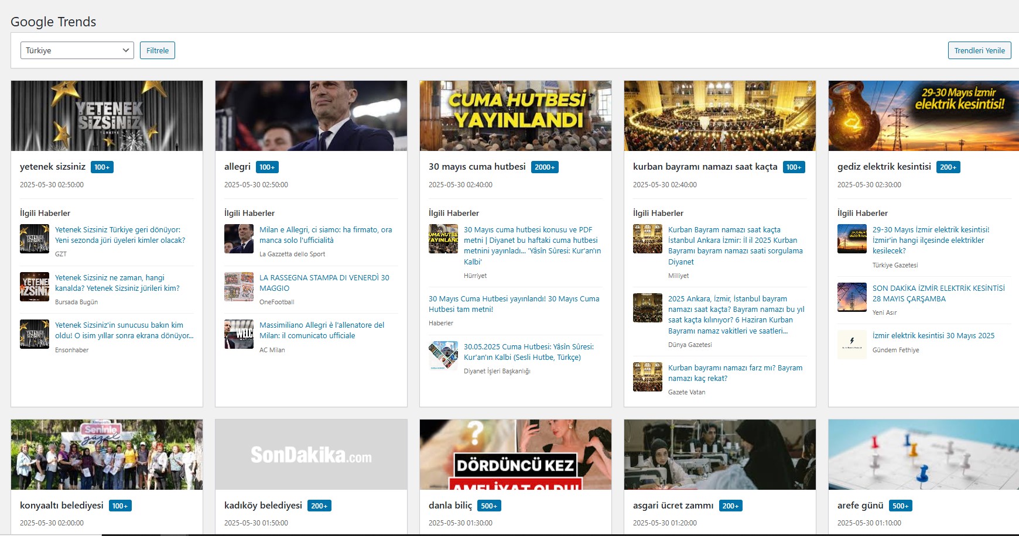Open the arefe günü calendar image
Viewport: 1019px width, 536px height.
924,455
